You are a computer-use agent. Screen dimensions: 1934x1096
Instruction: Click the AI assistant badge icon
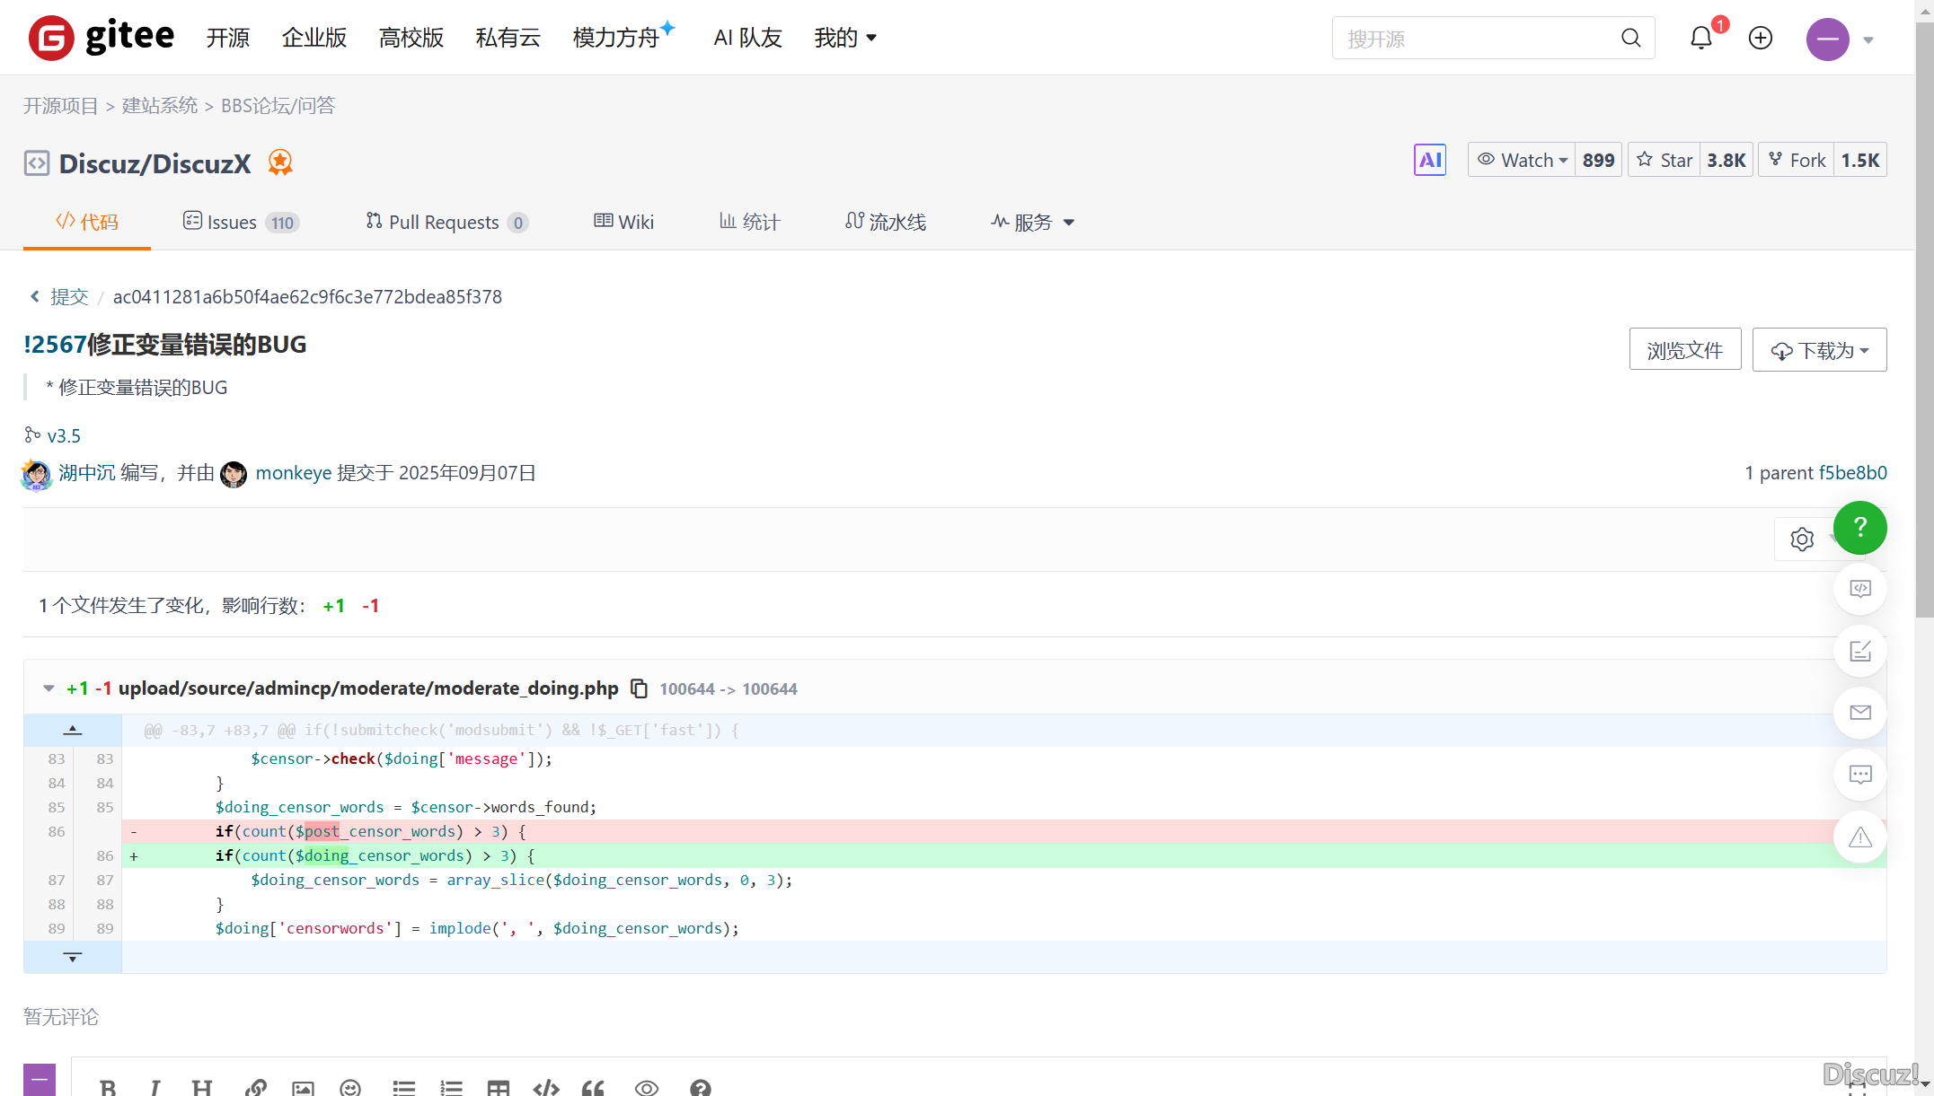coord(1429,160)
